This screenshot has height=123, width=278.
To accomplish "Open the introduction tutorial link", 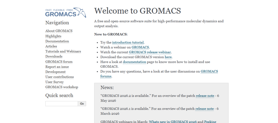I will (128, 42).
